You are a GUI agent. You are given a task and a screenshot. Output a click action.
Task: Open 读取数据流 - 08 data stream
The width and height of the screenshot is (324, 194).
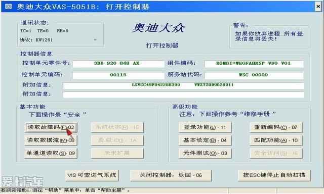coord(51,140)
